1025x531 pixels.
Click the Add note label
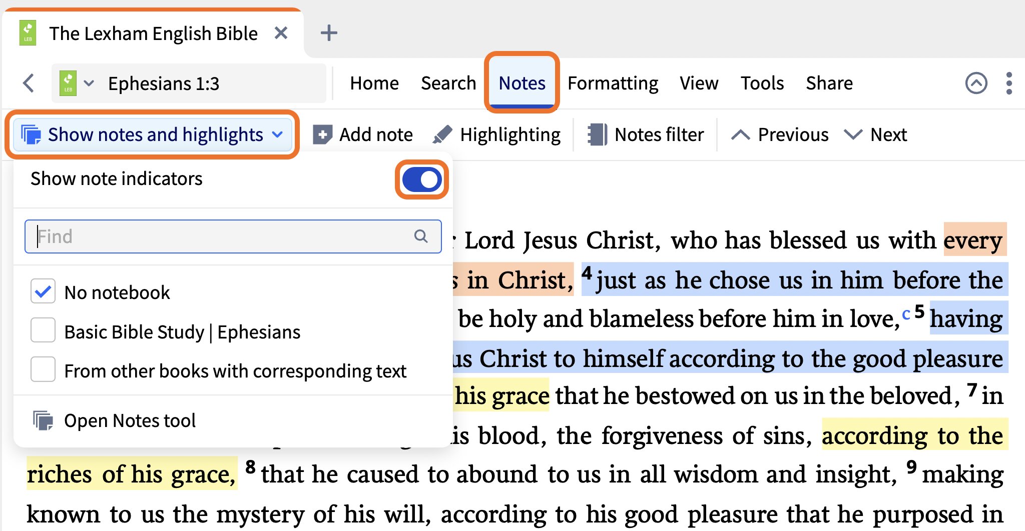click(376, 134)
